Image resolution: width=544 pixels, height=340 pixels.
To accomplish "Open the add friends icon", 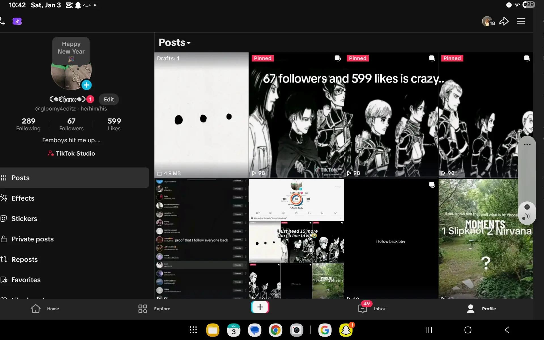I will click(2, 21).
